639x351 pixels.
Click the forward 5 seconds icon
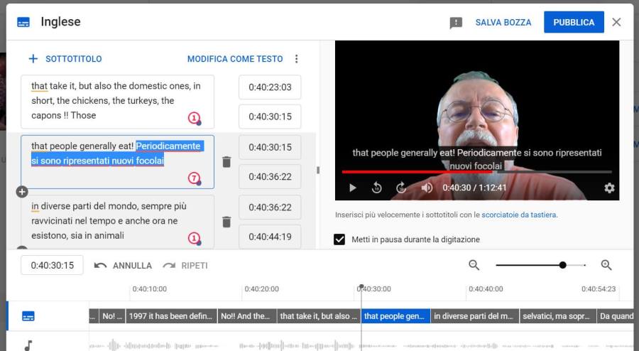click(402, 188)
